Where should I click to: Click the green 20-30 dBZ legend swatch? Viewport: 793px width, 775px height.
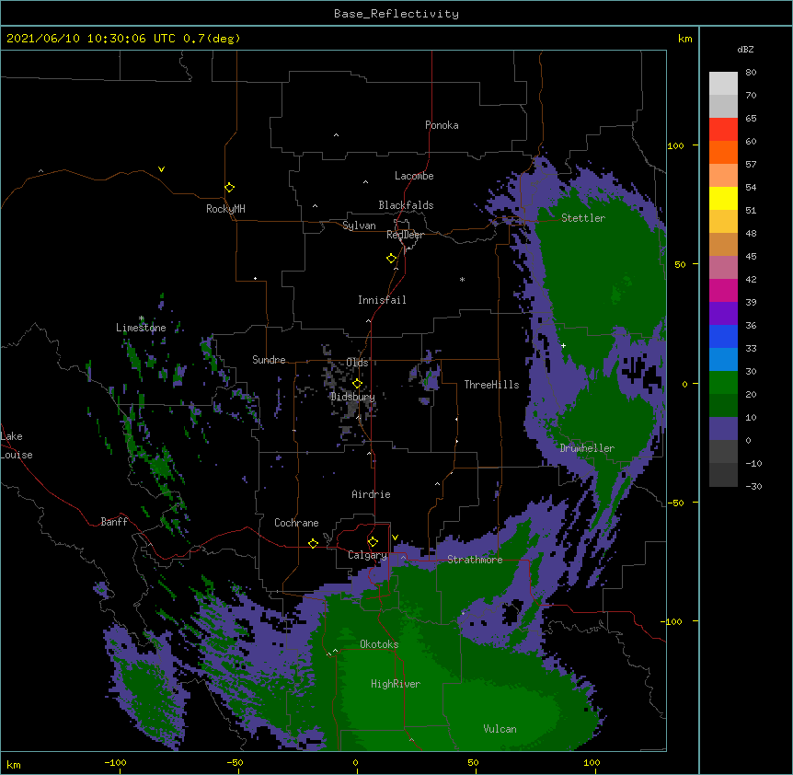click(723, 383)
